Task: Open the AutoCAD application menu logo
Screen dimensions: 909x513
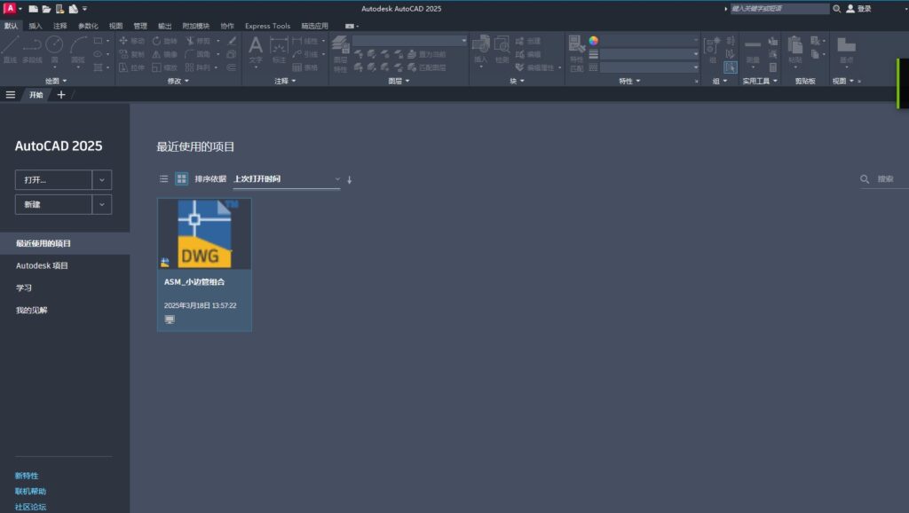Action: point(10,8)
